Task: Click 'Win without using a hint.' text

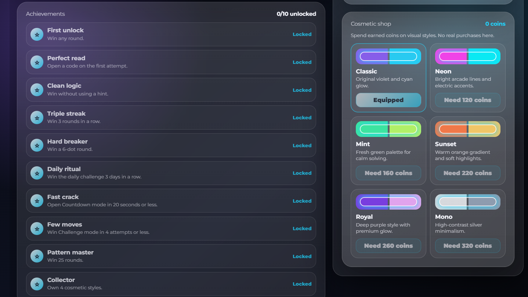Action: point(78,94)
